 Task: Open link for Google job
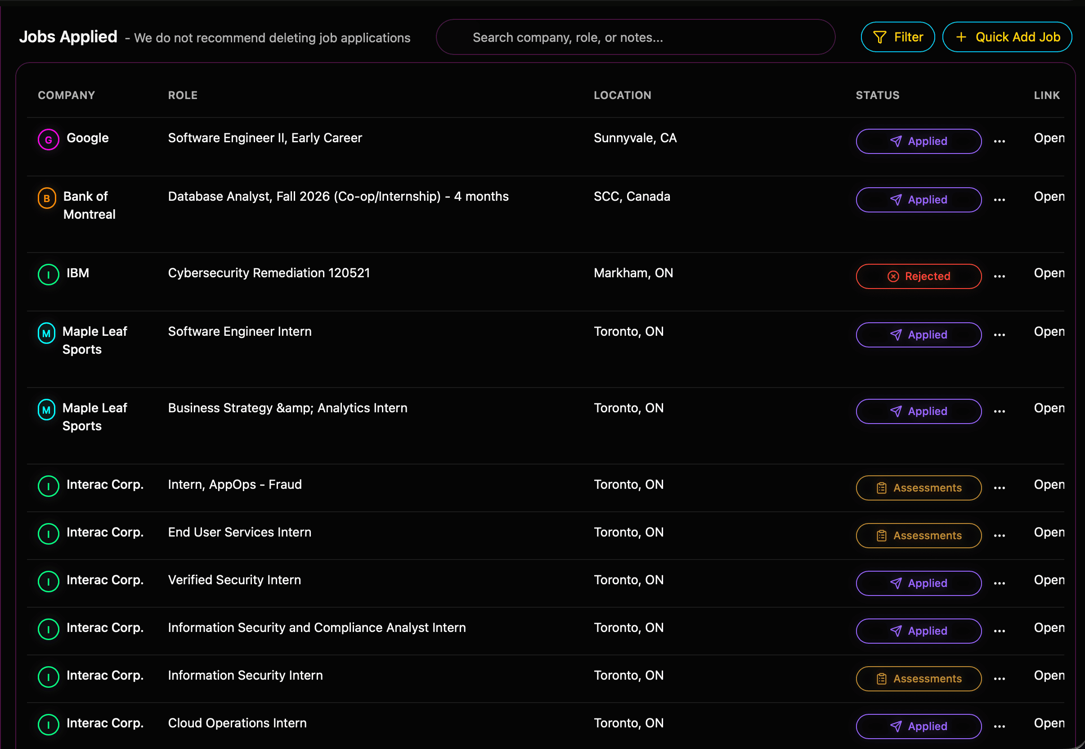pos(1049,138)
